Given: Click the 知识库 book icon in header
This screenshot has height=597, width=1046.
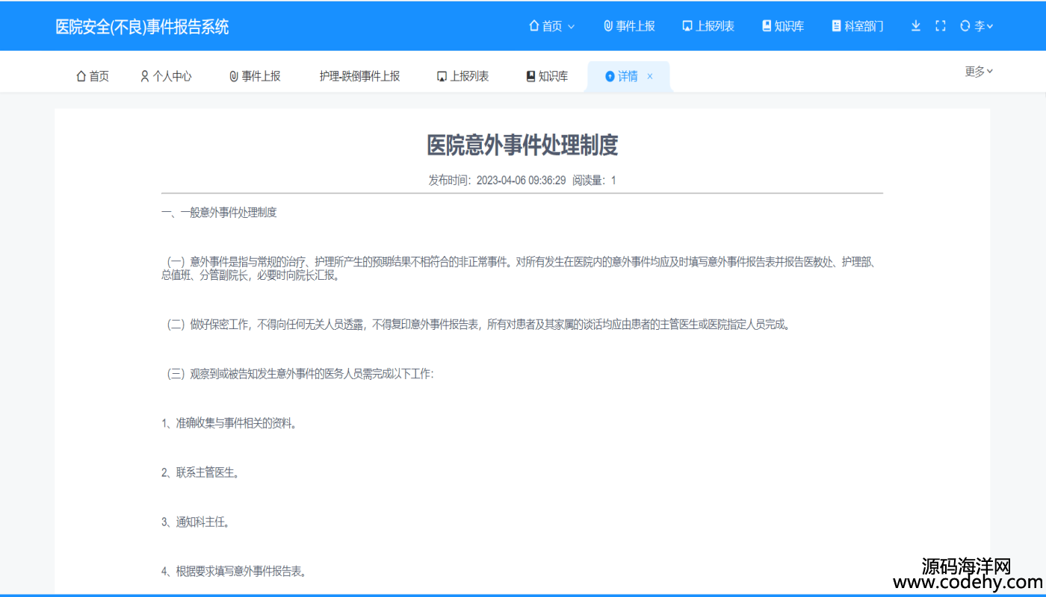Looking at the screenshot, I should coord(767,26).
